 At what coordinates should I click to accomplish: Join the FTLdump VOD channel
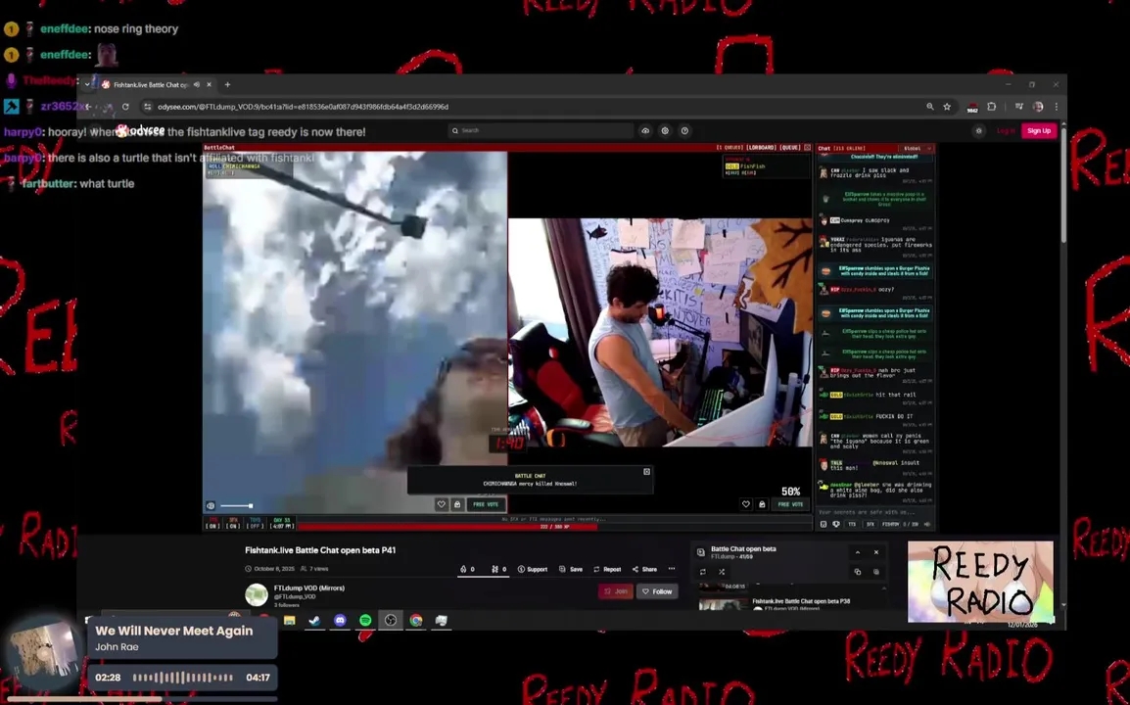(616, 591)
